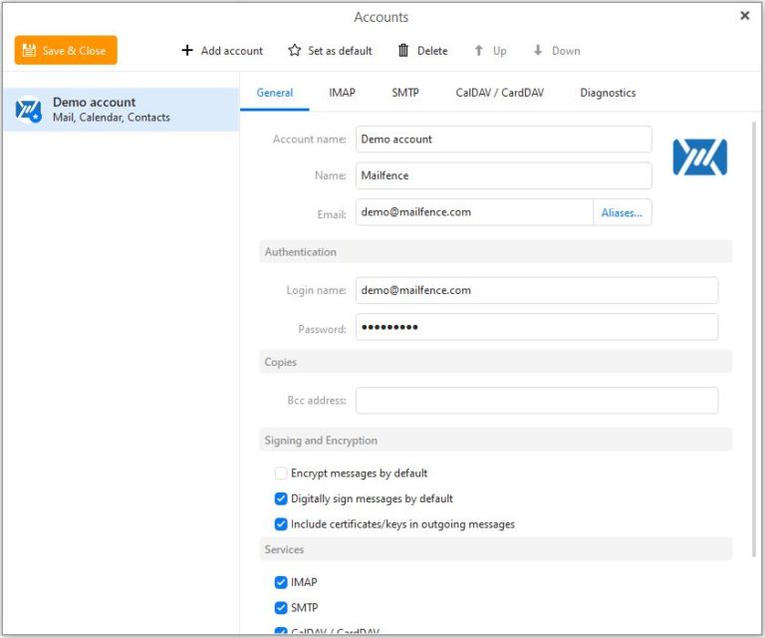Screen dimensions: 765x638
Task: Click the Mailfence logo avatar image
Action: coord(699,158)
